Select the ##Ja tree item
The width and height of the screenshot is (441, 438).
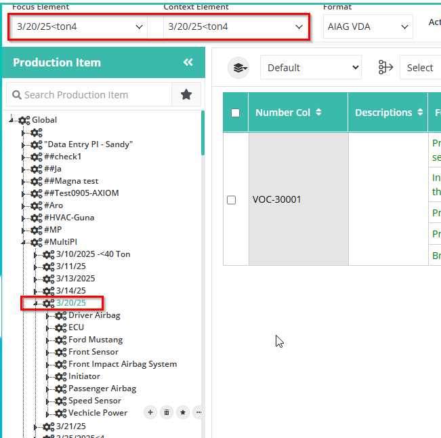pyautogui.click(x=53, y=169)
